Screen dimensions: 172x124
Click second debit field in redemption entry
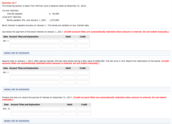pyautogui.click(x=68, y=78)
